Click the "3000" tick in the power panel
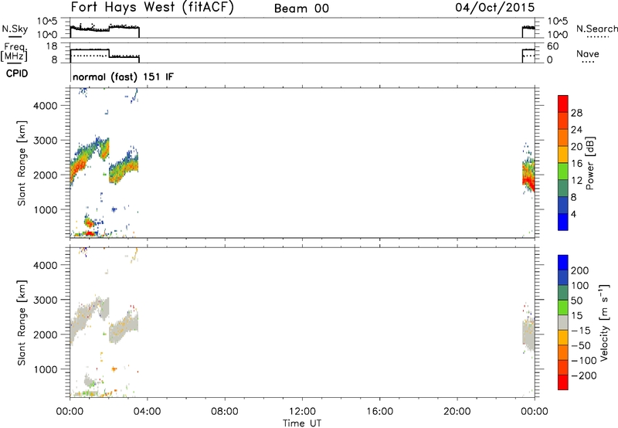618x428 pixels. click(45, 141)
